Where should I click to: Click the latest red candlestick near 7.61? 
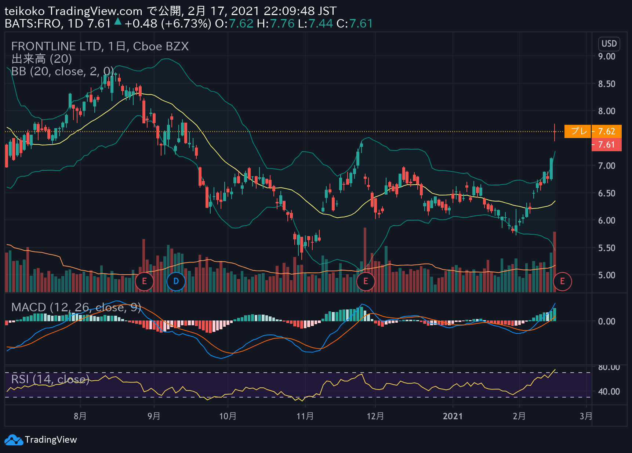point(554,133)
